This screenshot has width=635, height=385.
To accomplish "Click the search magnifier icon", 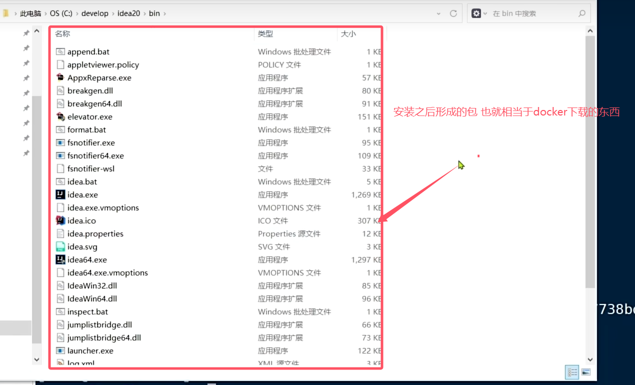I will coord(581,13).
